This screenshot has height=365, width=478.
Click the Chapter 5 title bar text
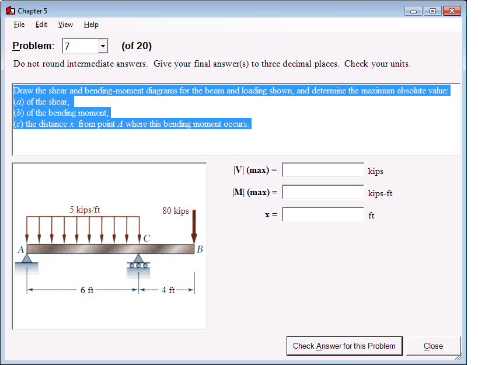tap(32, 10)
